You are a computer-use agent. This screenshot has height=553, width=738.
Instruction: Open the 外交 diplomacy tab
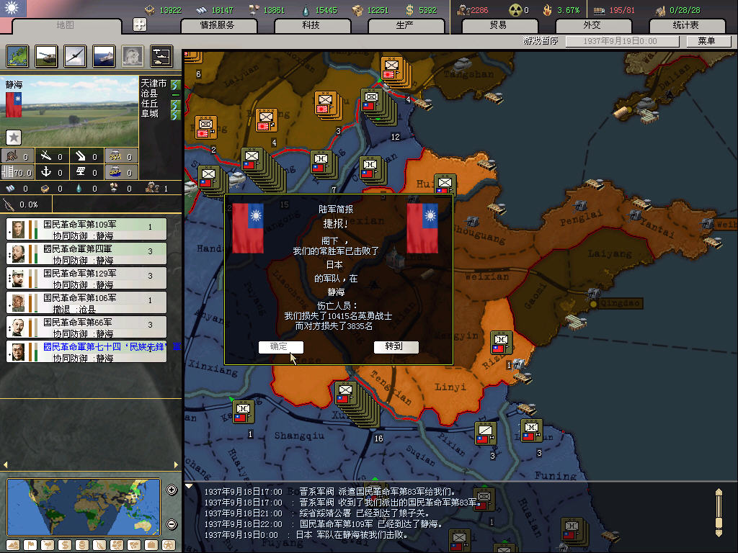(x=593, y=25)
